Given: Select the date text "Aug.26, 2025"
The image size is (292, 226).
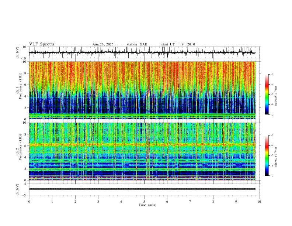Looking at the screenshot, I should (x=103, y=44).
